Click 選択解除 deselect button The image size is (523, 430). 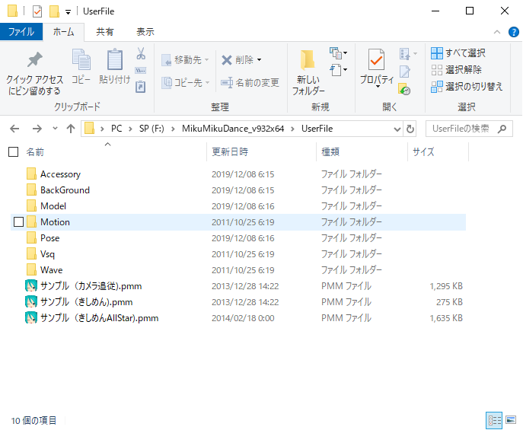456,70
